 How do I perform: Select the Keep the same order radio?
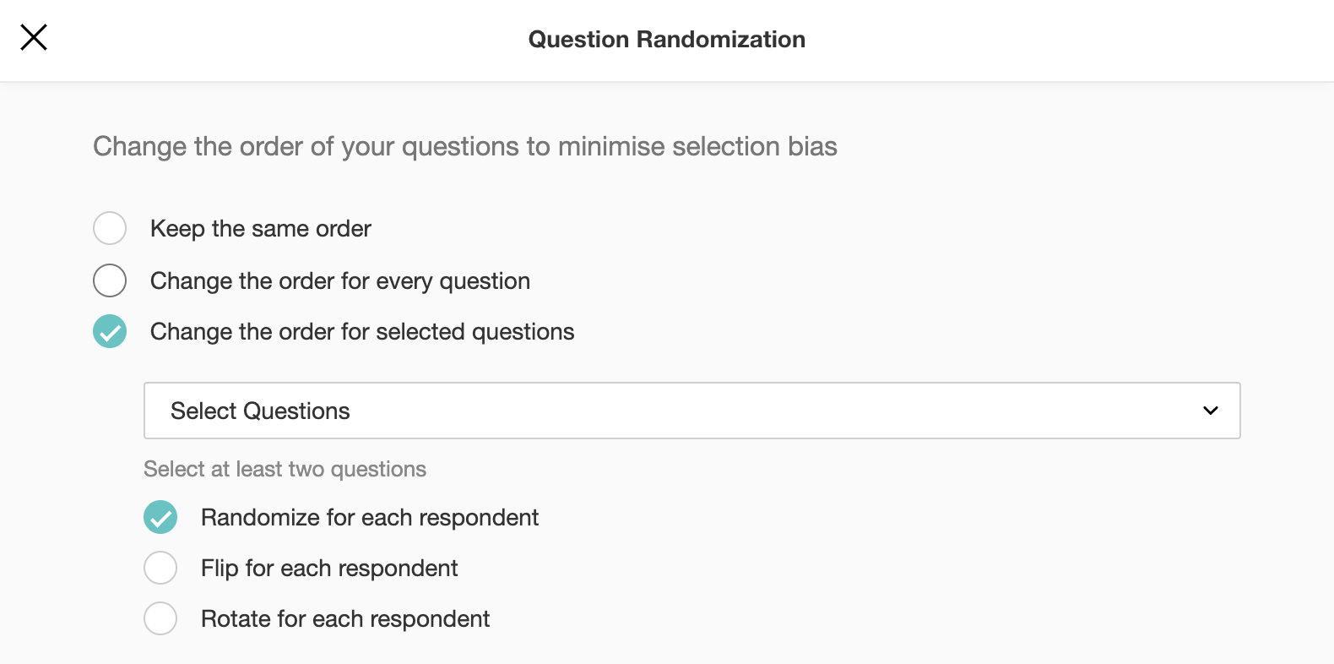tap(110, 228)
